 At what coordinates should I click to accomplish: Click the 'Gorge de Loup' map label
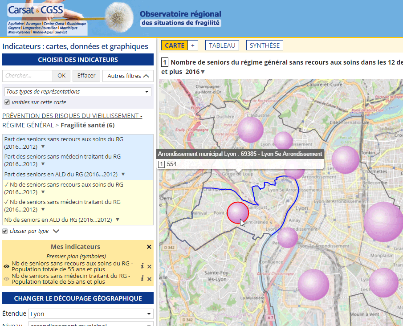click(x=238, y=174)
